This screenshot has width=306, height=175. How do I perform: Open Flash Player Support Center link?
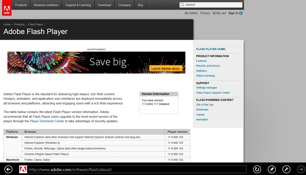tap(213, 93)
